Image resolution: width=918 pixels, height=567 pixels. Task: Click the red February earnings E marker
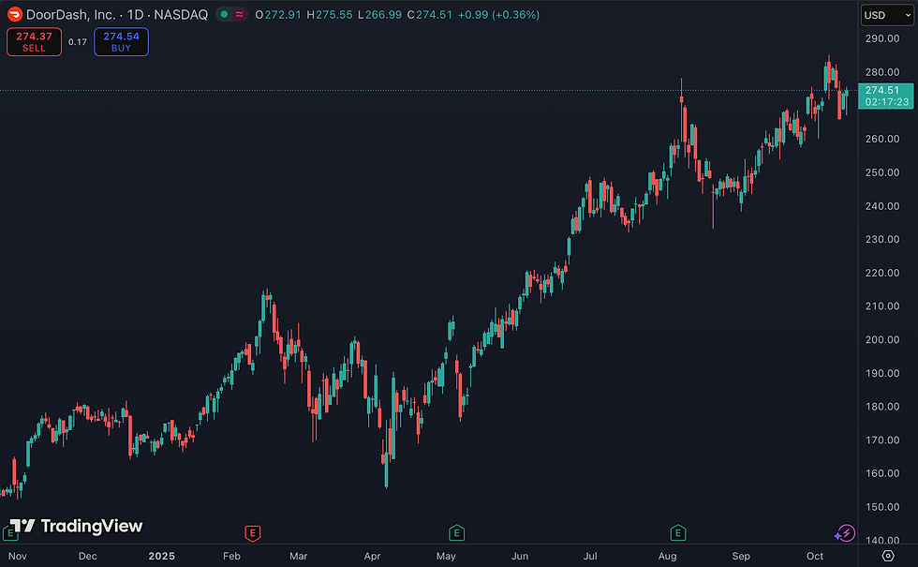pyautogui.click(x=252, y=533)
